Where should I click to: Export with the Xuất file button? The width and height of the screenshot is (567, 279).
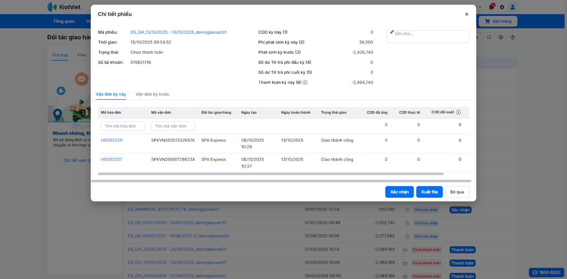(429, 192)
